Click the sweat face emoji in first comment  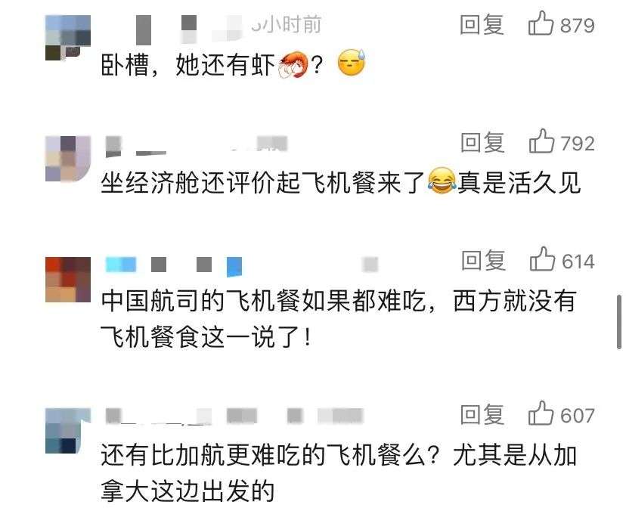pyautogui.click(x=352, y=63)
